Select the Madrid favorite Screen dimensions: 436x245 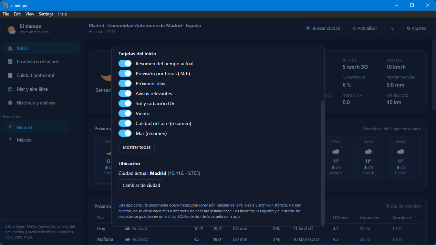(36, 127)
